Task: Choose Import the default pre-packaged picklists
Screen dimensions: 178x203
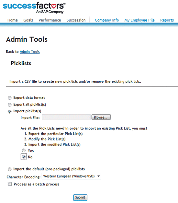Action: click(10, 169)
